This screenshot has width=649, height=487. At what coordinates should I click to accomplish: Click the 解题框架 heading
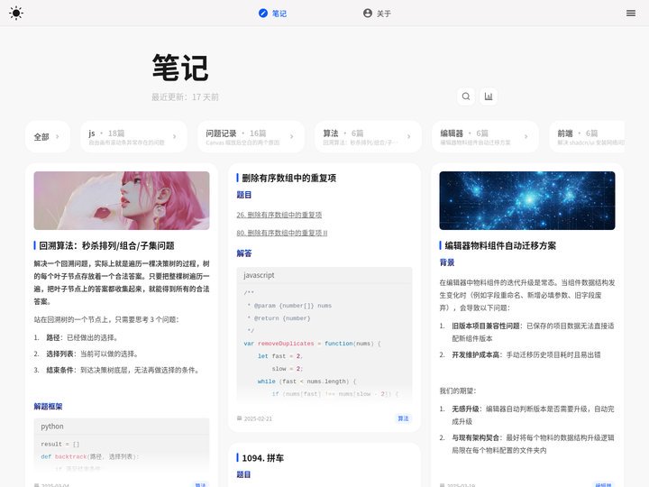pos(48,406)
